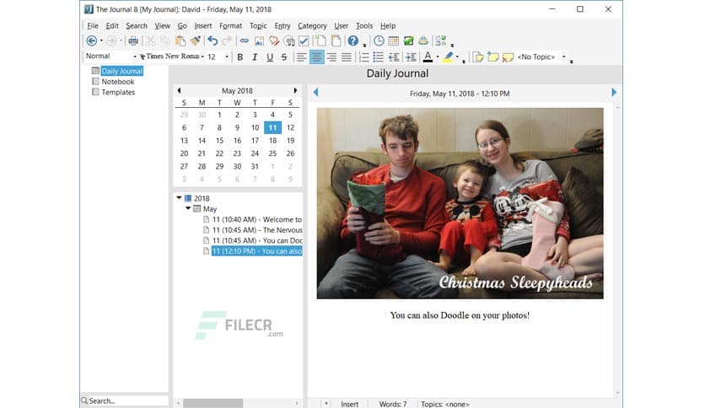
Task: Click the add sticky note topic icon
Action: pyautogui.click(x=478, y=57)
